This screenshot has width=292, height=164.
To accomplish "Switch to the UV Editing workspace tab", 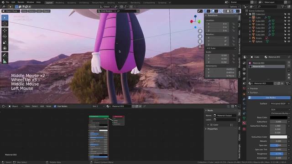I will pyautogui.click(x=84, y=3).
